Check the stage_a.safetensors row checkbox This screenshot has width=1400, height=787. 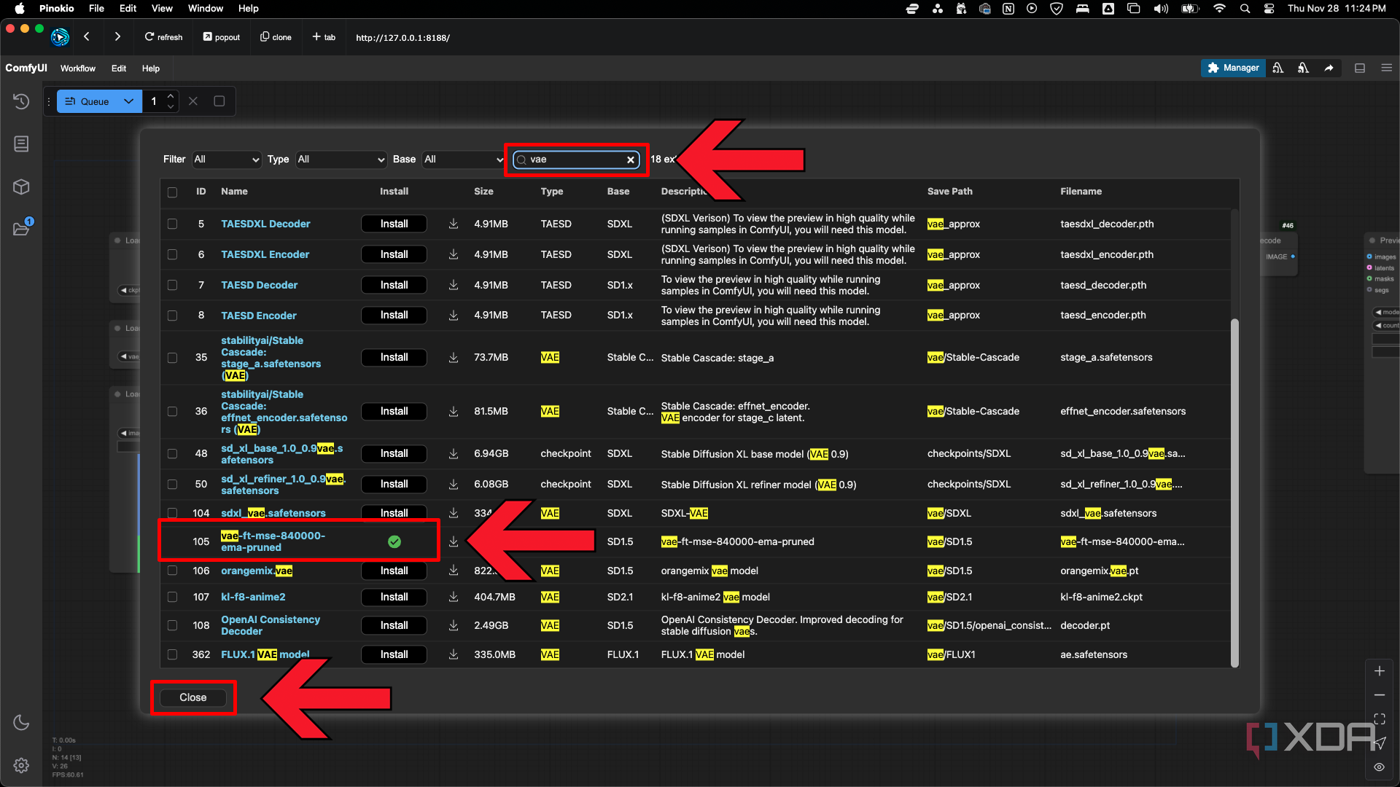point(172,358)
